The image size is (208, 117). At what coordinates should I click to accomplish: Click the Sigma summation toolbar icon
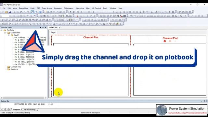coord(170,12)
